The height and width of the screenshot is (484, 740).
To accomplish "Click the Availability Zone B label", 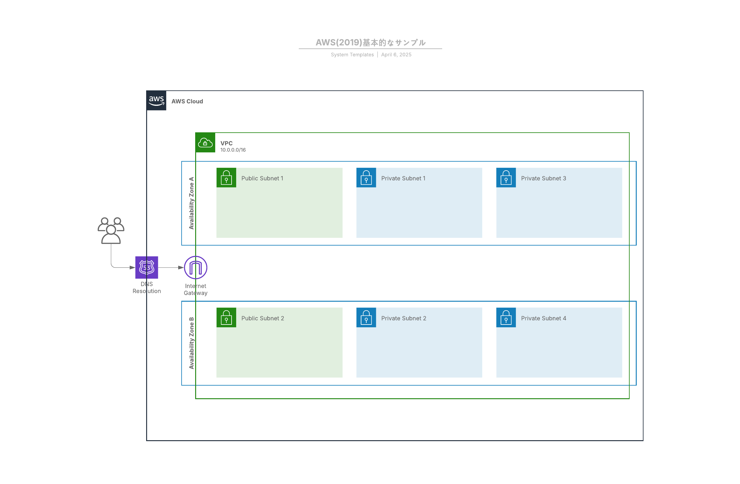I will 191,343.
